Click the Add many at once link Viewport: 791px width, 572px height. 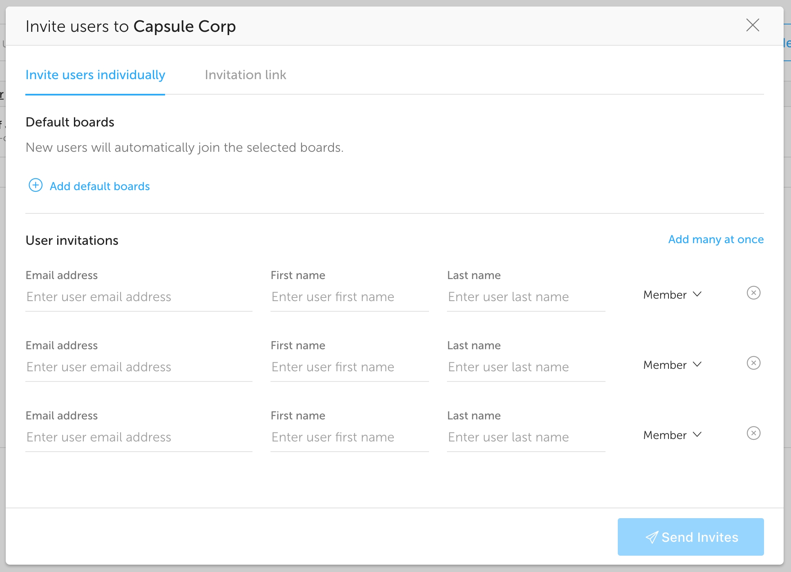(x=715, y=239)
